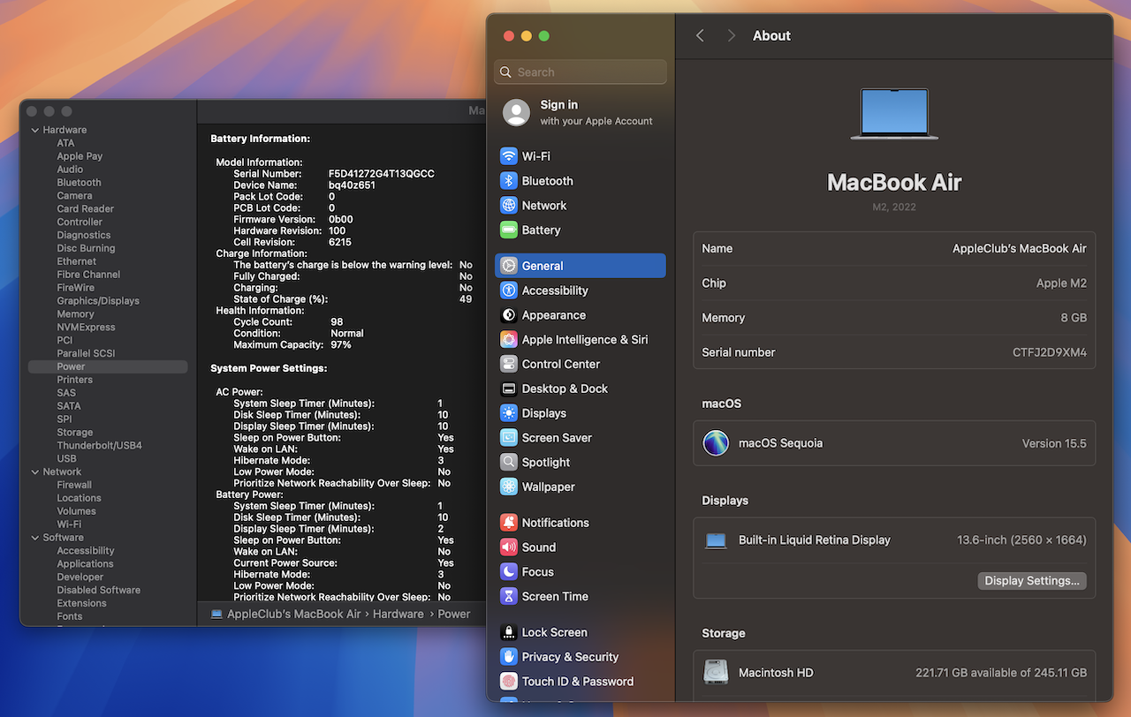Click the Name value AppleClub's MacBook Air
The width and height of the screenshot is (1131, 717).
(x=1020, y=249)
